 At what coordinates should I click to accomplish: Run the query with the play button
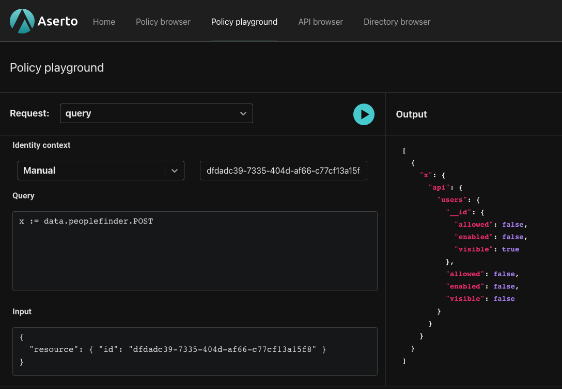[x=364, y=114]
